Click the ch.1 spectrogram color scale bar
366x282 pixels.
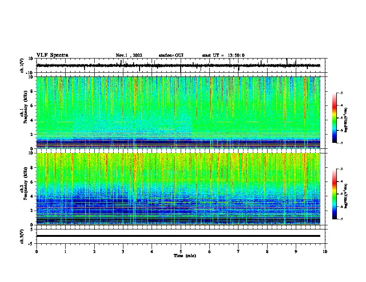coord(335,118)
